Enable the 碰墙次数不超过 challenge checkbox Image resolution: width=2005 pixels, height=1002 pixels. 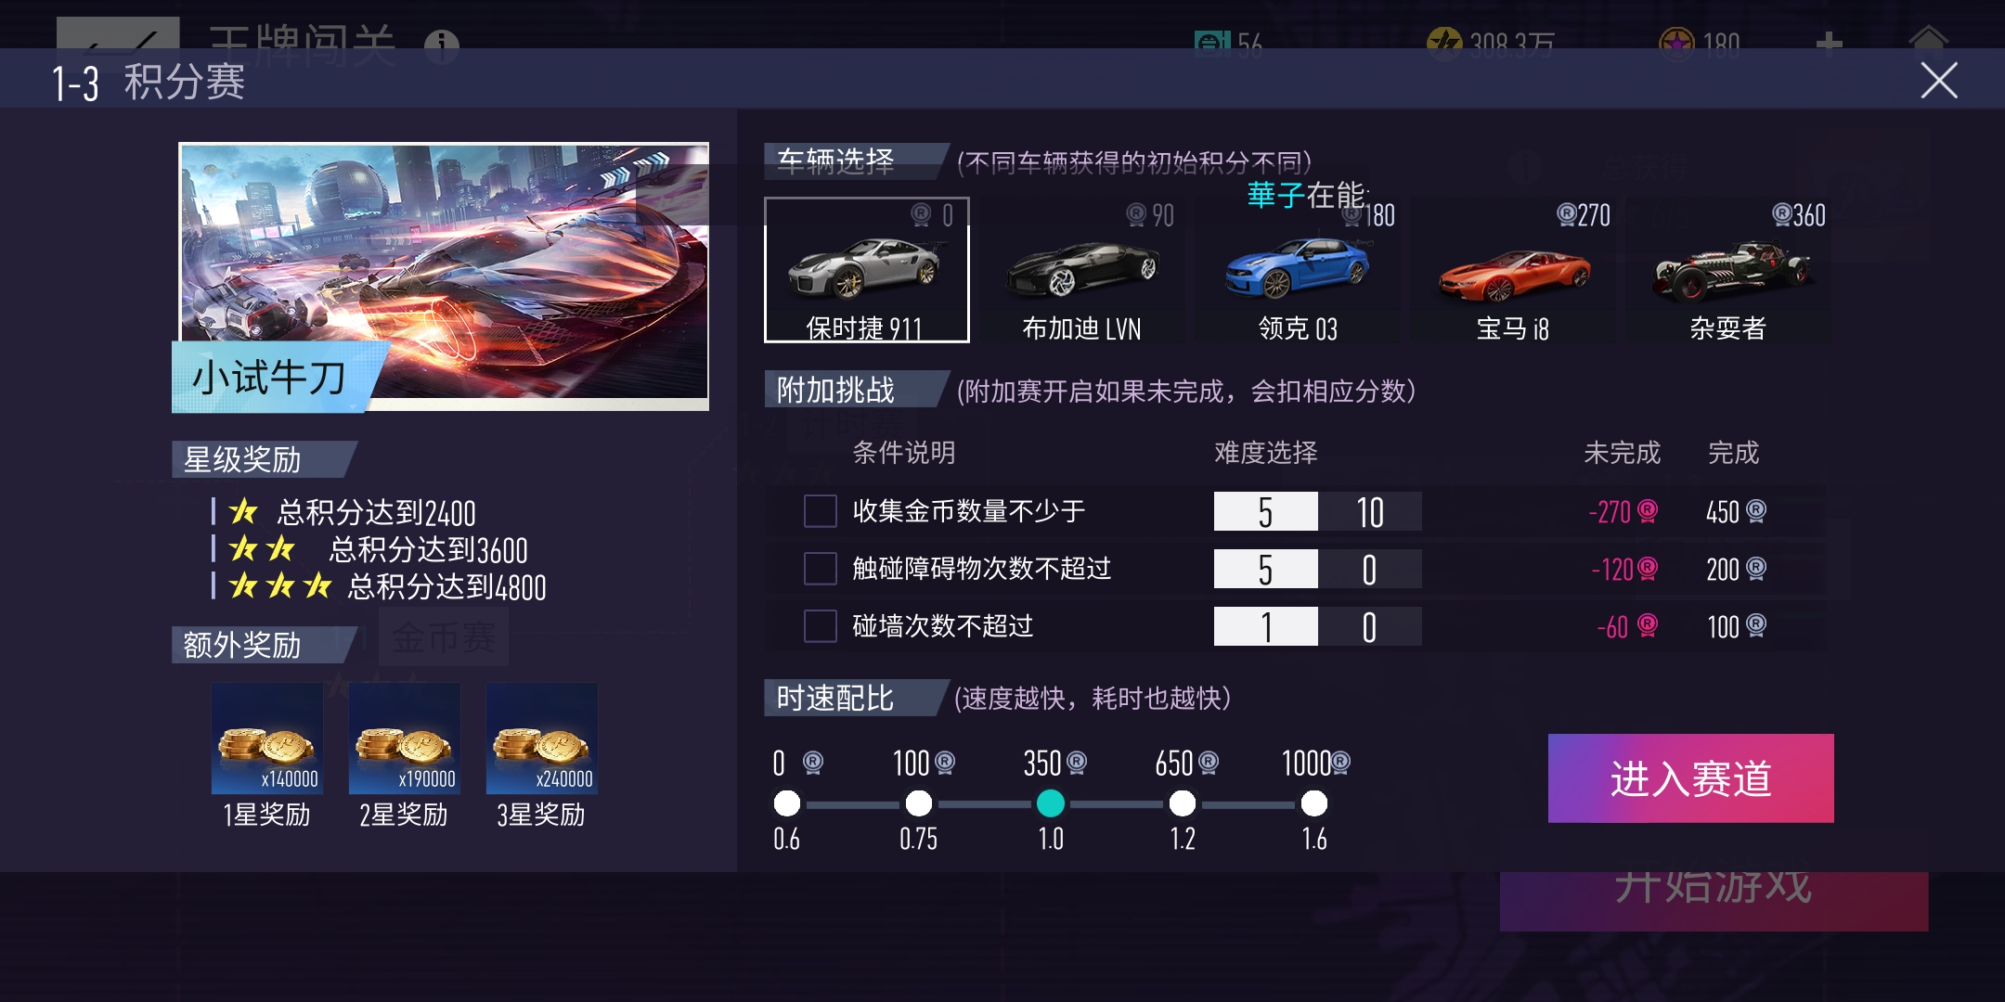coord(821,626)
